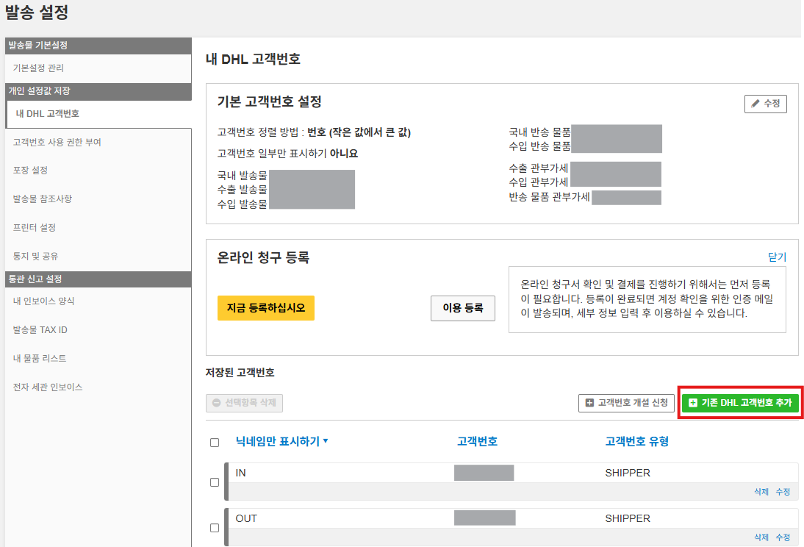Open 포장 설정 in sidebar

(30, 170)
